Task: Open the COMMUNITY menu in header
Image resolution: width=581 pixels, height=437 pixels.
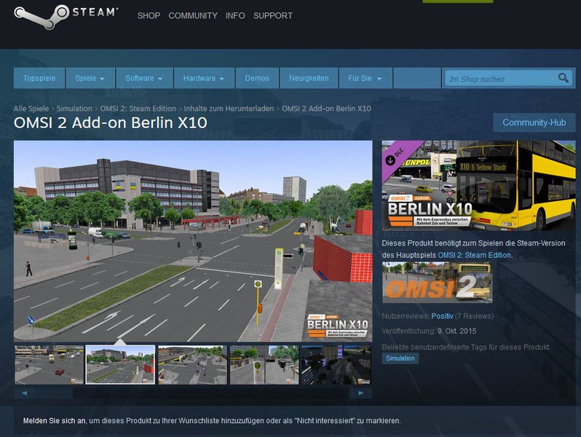Action: tap(192, 15)
